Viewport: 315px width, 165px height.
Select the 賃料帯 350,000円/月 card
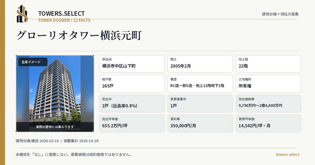(200, 123)
